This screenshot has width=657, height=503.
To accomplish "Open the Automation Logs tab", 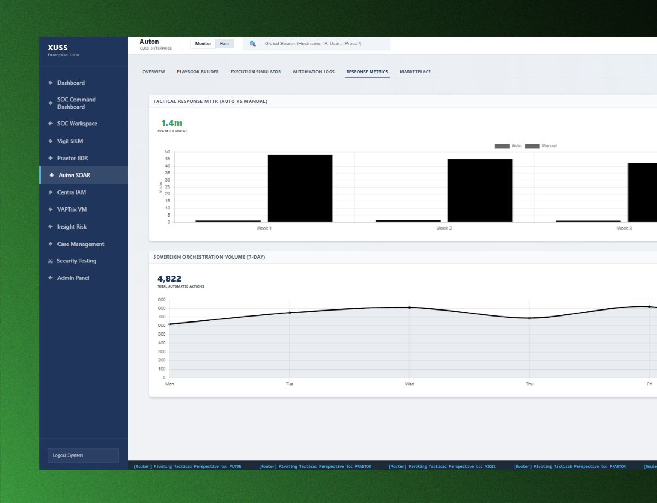I will pyautogui.click(x=313, y=72).
